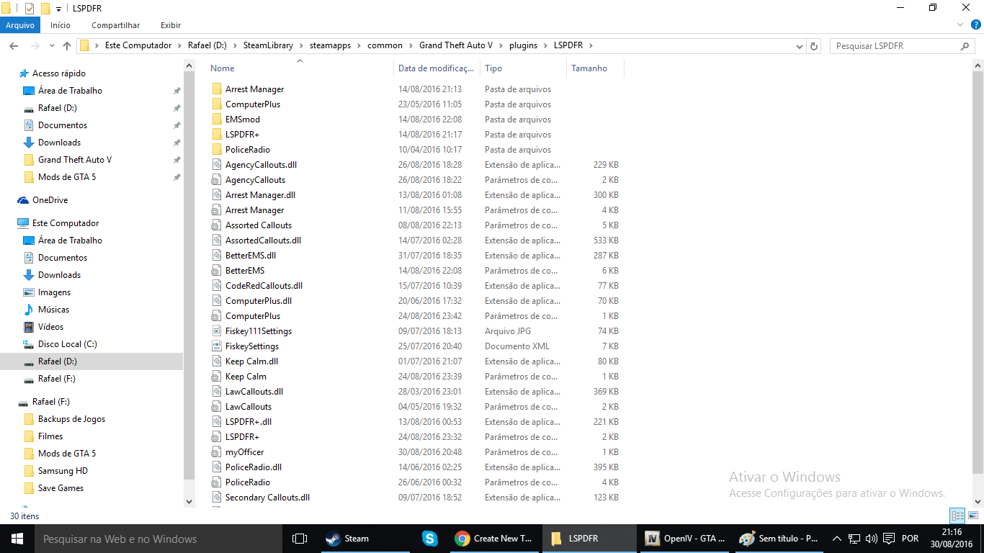Open the Início ribbon tab
The width and height of the screenshot is (984, 553).
pos(61,25)
